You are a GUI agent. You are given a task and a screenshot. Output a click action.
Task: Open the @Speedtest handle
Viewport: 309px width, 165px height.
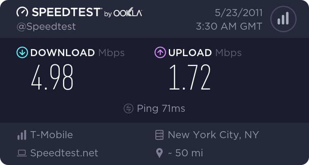pos(46,26)
